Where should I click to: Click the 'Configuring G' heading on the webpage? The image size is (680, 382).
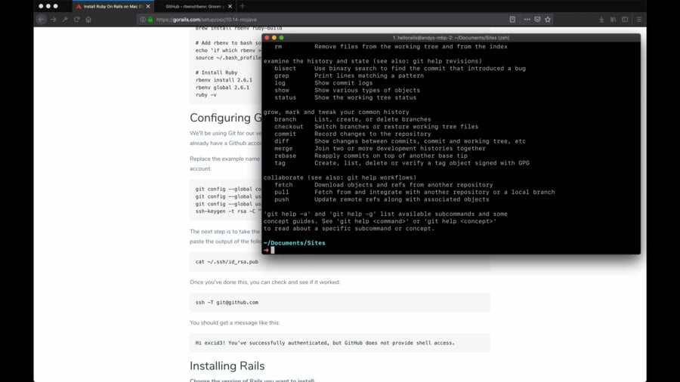pyautogui.click(x=225, y=118)
